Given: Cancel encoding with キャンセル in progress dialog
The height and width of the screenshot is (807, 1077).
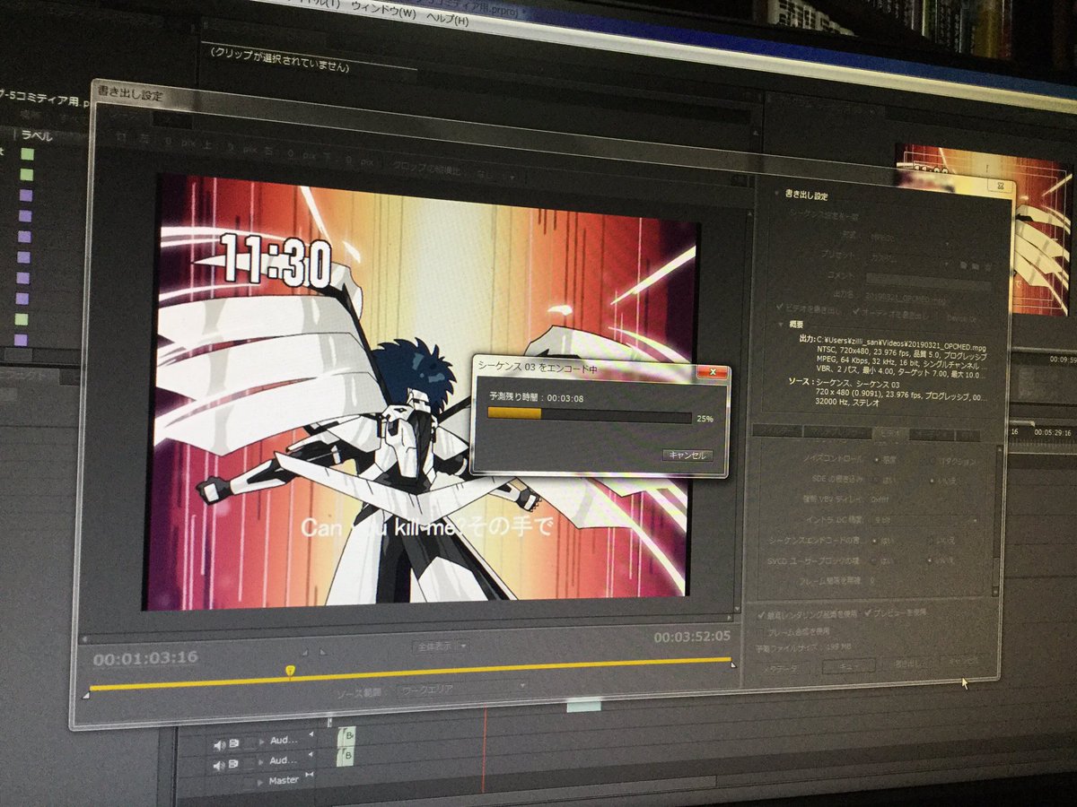Looking at the screenshot, I should 688,456.
